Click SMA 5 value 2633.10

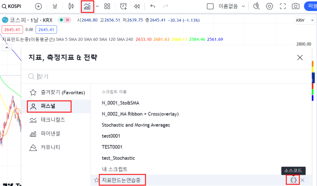[x=144, y=39]
